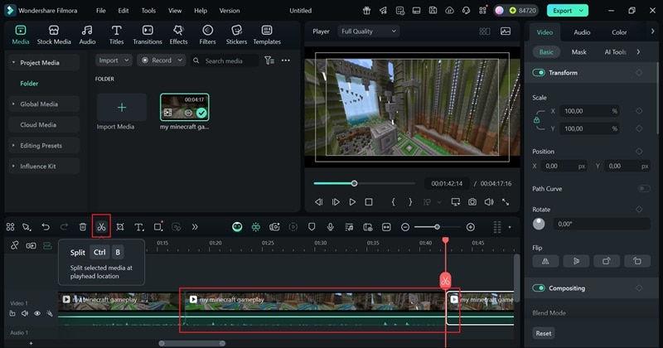The height and width of the screenshot is (348, 663).
Task: Open the Stickers tab
Action: click(236, 35)
